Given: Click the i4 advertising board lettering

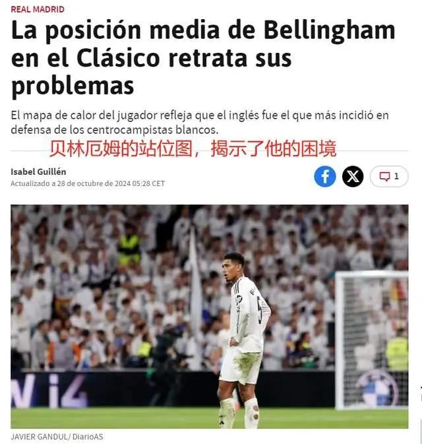Looking at the screenshot, I should pyautogui.click(x=49, y=391).
